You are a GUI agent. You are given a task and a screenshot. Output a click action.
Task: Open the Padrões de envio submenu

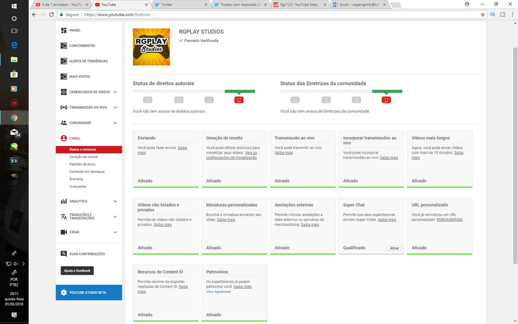(82, 164)
